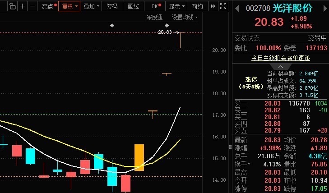Select the 画线 drawing tool
This screenshot has width=329, height=193.
(133, 6)
